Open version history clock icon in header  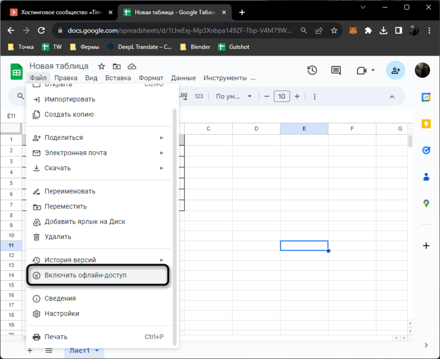tap(312, 71)
